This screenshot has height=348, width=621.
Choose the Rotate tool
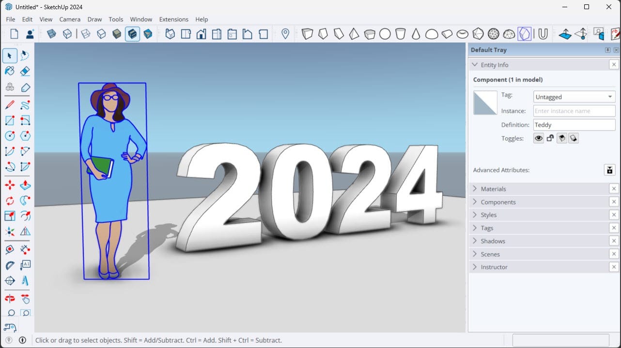pyautogui.click(x=10, y=201)
